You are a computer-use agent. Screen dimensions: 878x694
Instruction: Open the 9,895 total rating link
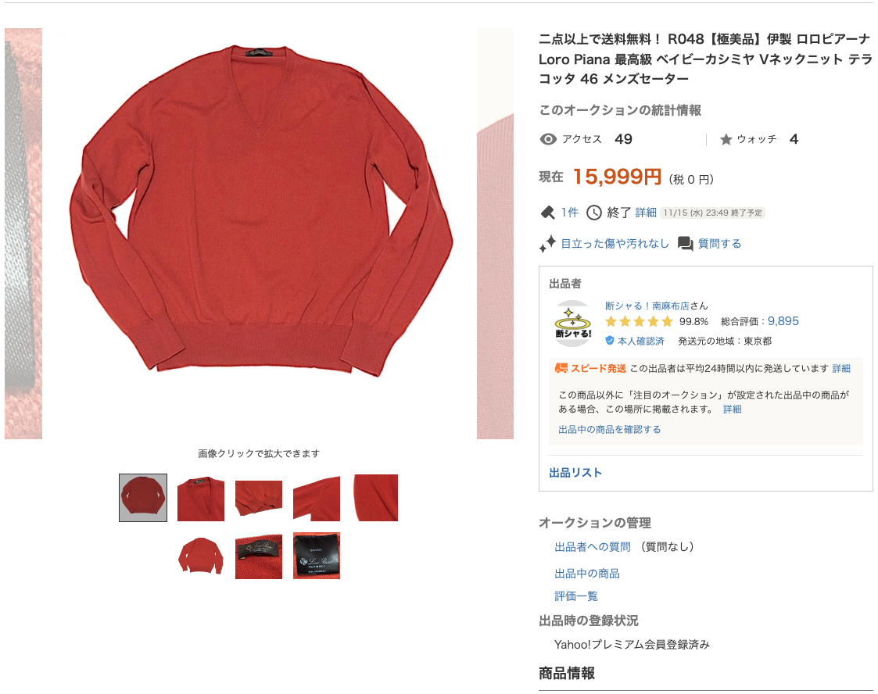point(783,321)
